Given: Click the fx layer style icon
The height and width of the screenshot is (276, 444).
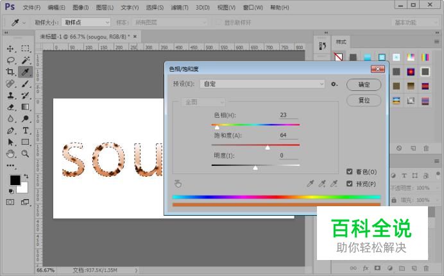Looking at the screenshot, I should tap(366, 268).
